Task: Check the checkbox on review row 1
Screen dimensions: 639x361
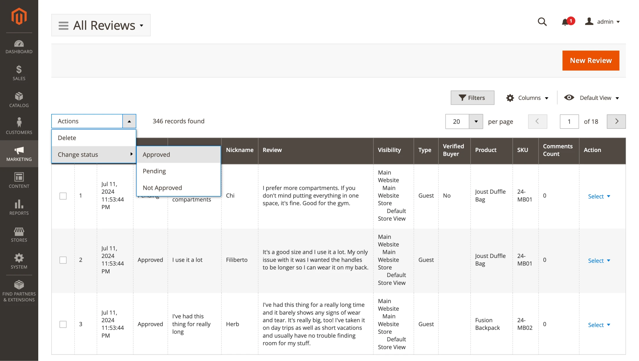Action: point(63,196)
